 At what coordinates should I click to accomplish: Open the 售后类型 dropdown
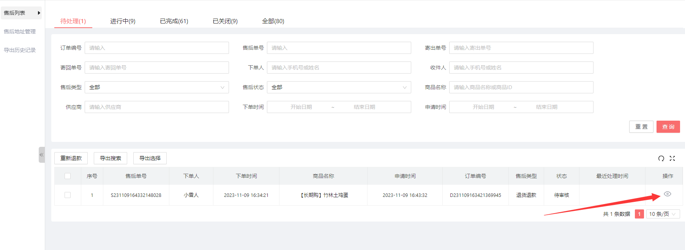(156, 87)
